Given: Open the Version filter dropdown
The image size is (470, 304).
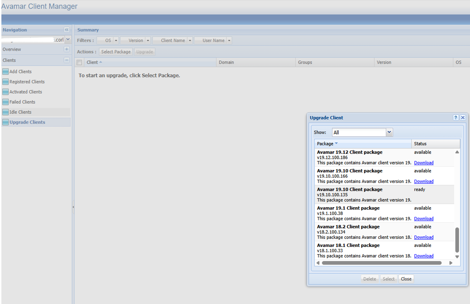Looking at the screenshot, I should point(148,40).
